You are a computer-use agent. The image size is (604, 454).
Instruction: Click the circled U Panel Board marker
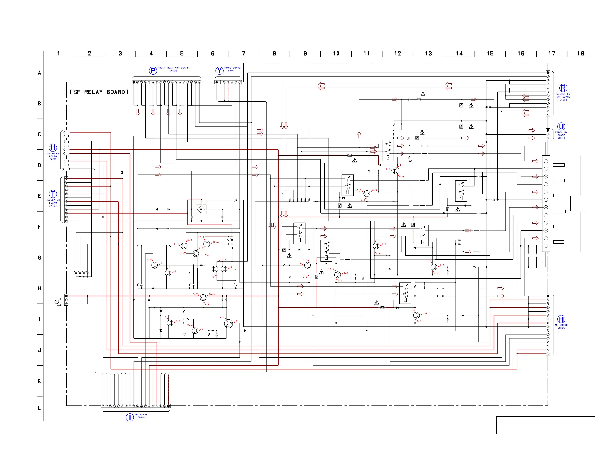click(x=561, y=126)
